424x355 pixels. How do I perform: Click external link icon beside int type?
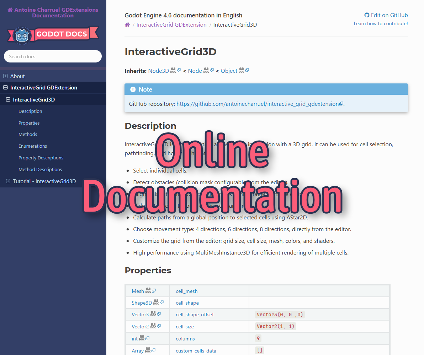tap(147, 338)
